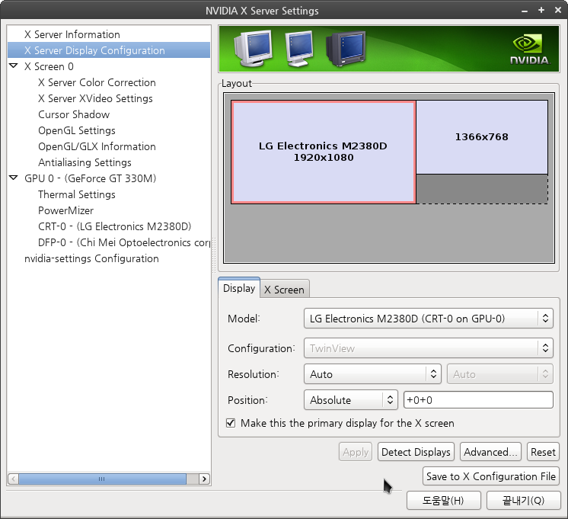568x519 pixels.
Task: Open the disabled refresh rate Auto dropdown
Action: [x=500, y=374]
